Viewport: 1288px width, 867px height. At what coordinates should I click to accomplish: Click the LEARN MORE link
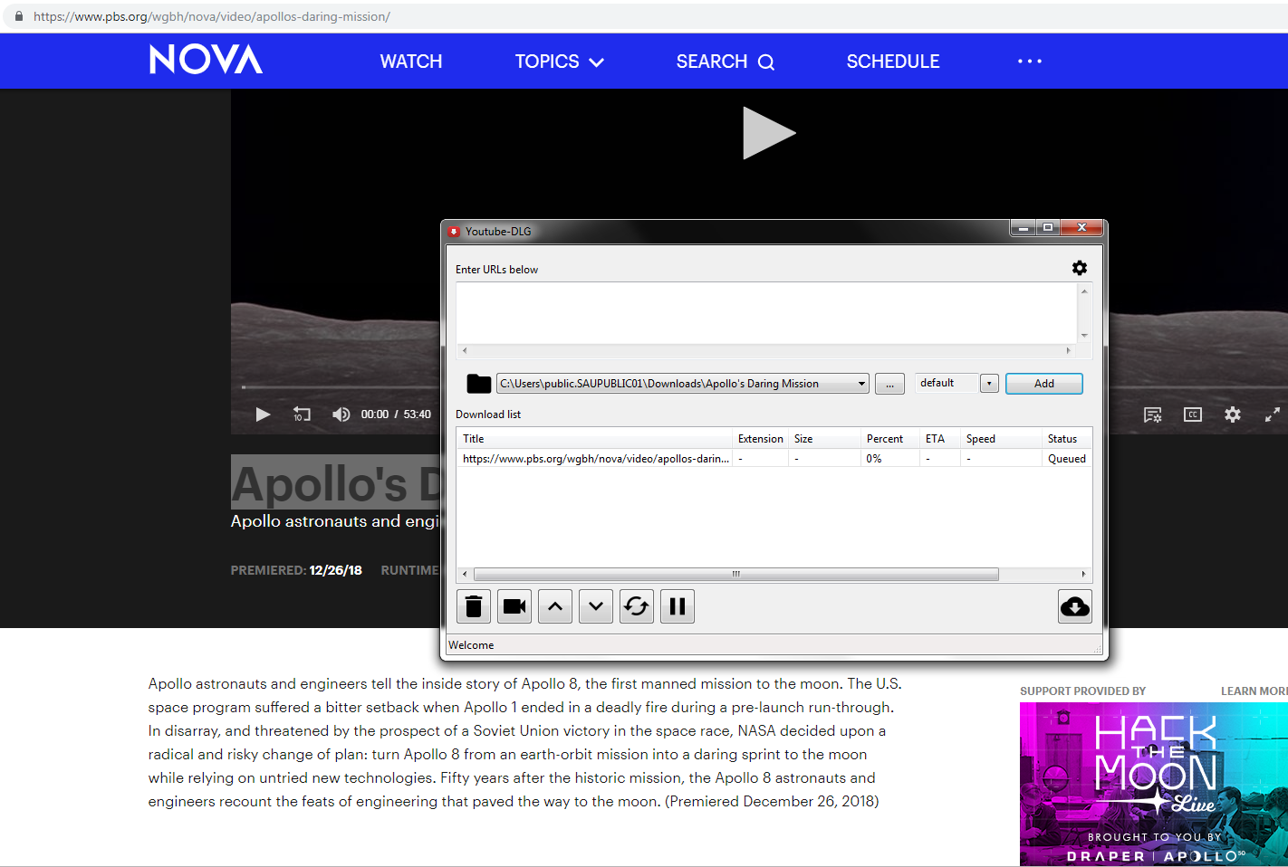(x=1254, y=691)
